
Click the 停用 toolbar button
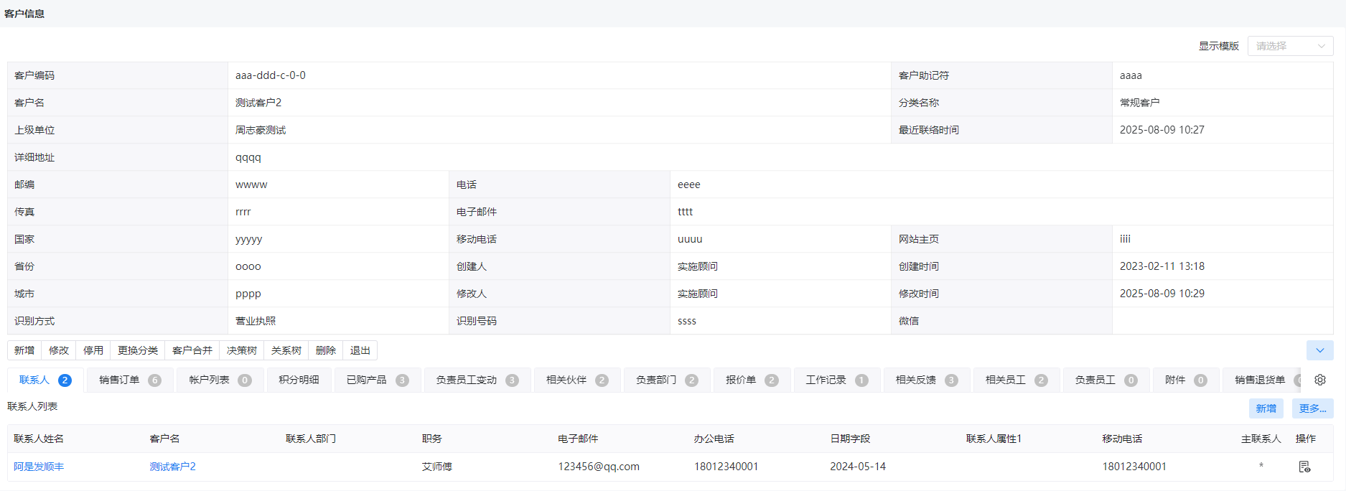tap(93, 350)
